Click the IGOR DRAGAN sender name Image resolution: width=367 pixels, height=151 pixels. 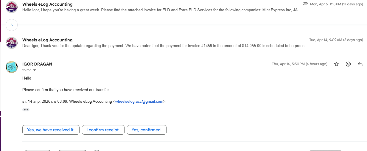(x=37, y=64)
